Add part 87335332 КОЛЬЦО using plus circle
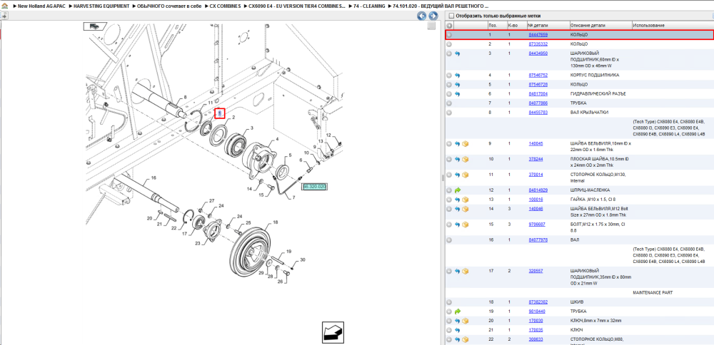714x345 pixels. click(449, 44)
